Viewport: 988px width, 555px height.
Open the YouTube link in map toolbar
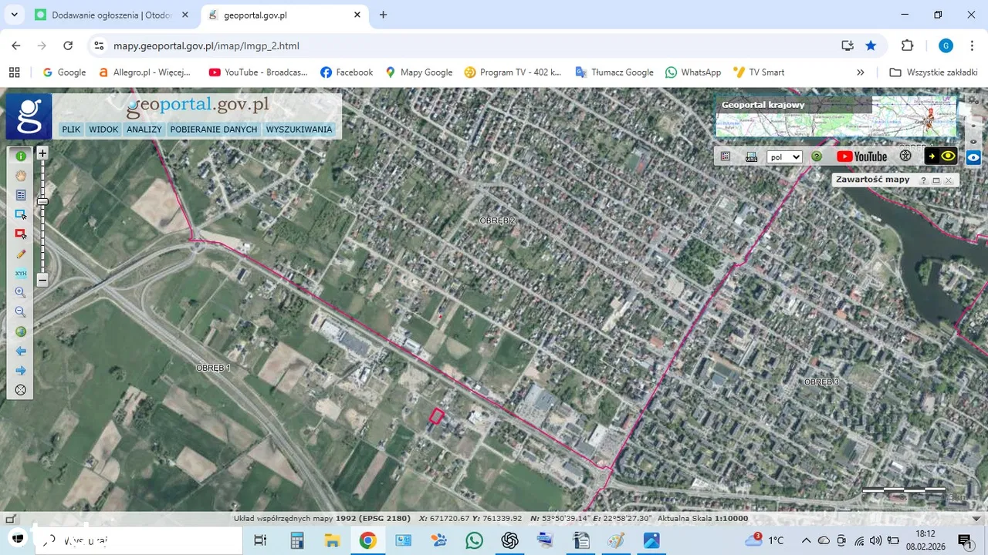click(861, 156)
